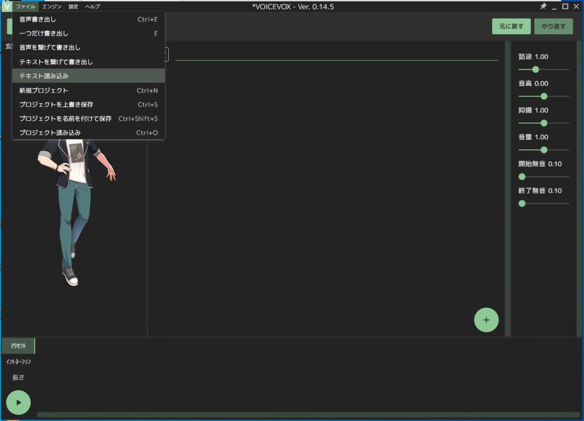Click テキスト読み込み in the menu

pos(88,76)
